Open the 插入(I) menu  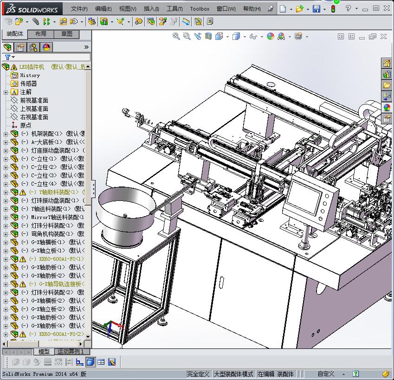pyautogui.click(x=151, y=9)
